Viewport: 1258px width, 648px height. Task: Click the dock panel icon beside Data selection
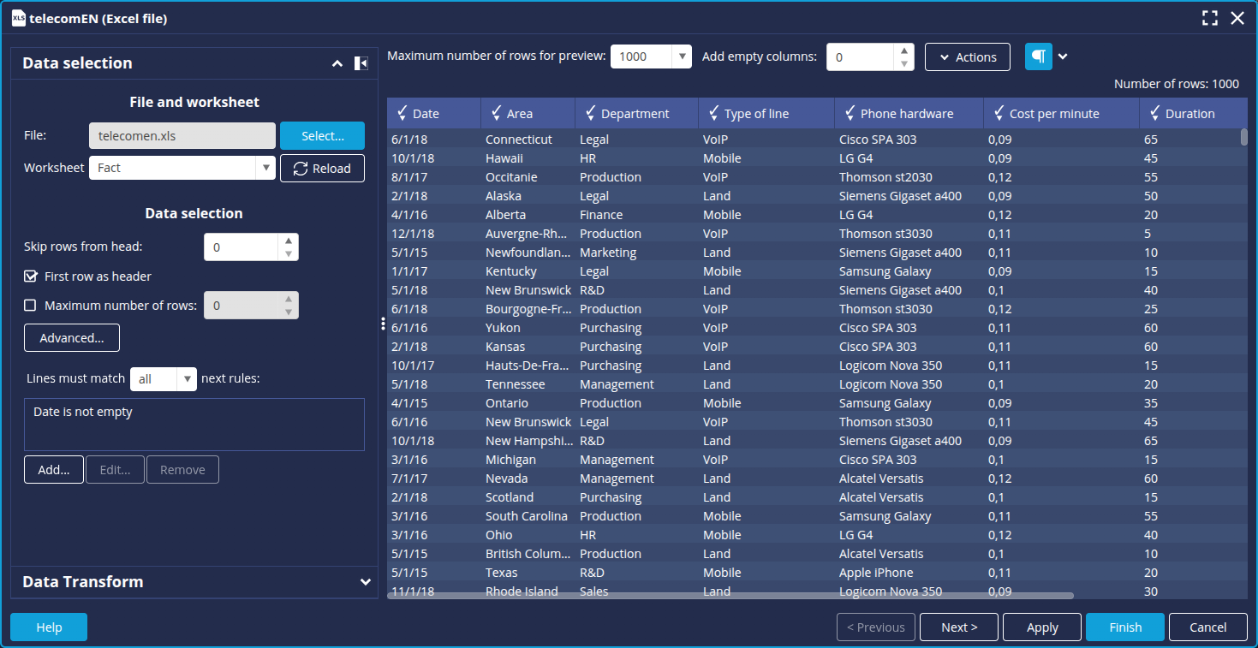pos(361,63)
